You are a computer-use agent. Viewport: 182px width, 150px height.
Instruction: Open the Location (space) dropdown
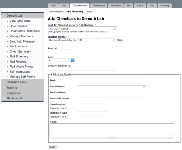pos(82,40)
